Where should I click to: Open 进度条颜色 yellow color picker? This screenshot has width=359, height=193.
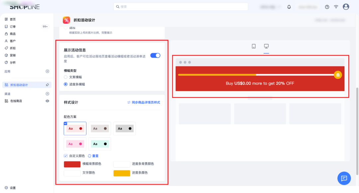tap(122, 173)
